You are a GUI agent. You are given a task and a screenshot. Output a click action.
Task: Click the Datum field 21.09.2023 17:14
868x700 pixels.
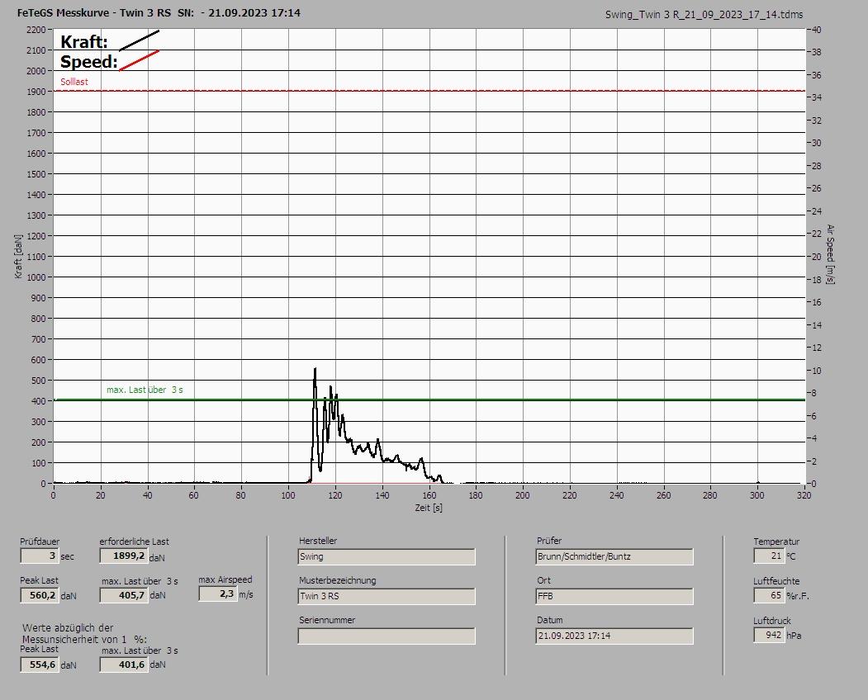(x=614, y=636)
